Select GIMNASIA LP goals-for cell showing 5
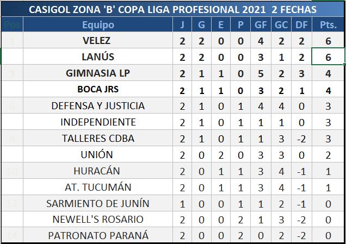 click(x=261, y=73)
